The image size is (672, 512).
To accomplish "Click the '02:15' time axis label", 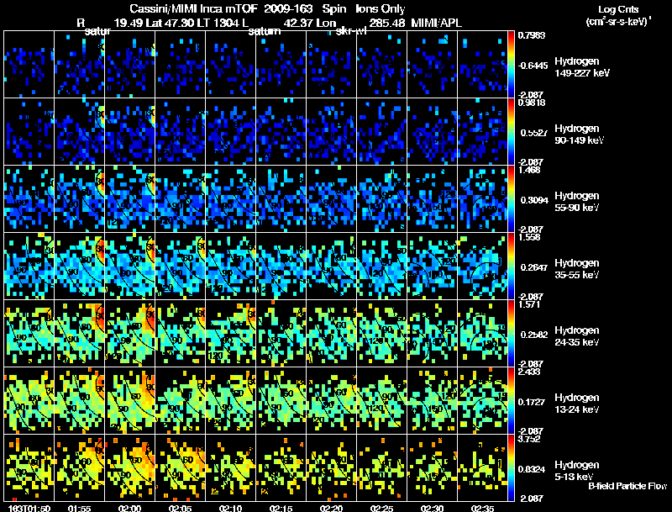I will [x=281, y=508].
